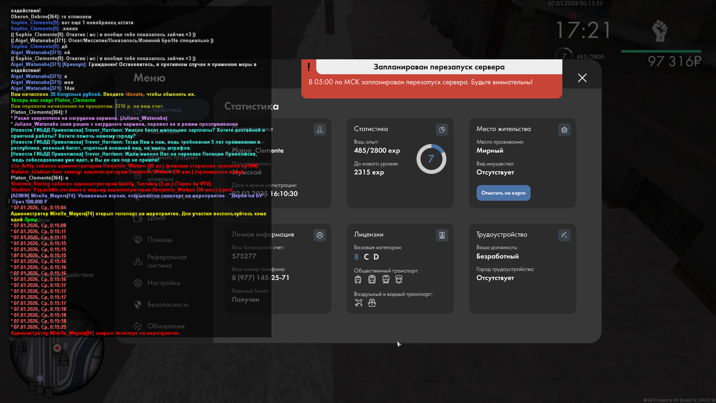Viewport: 716px width, 403px height.
Task: Click the Меню heading
Action: tap(149, 78)
